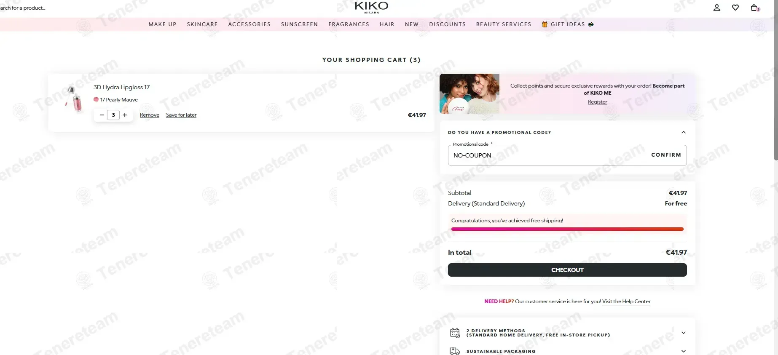778x355 pixels.
Task: Click the Register link for KIKO ME
Action: 598,102
